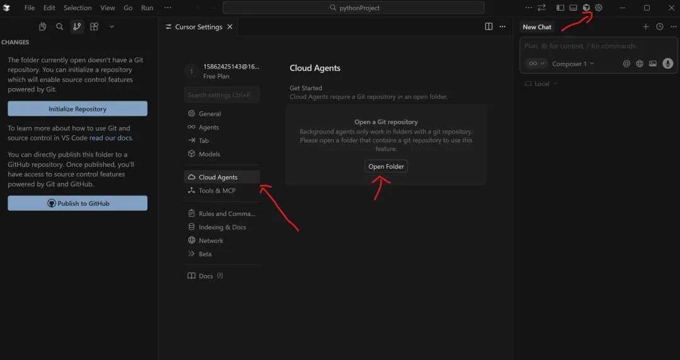Toggle the AI pane cube icon
The image size is (680, 360).
click(586, 8)
